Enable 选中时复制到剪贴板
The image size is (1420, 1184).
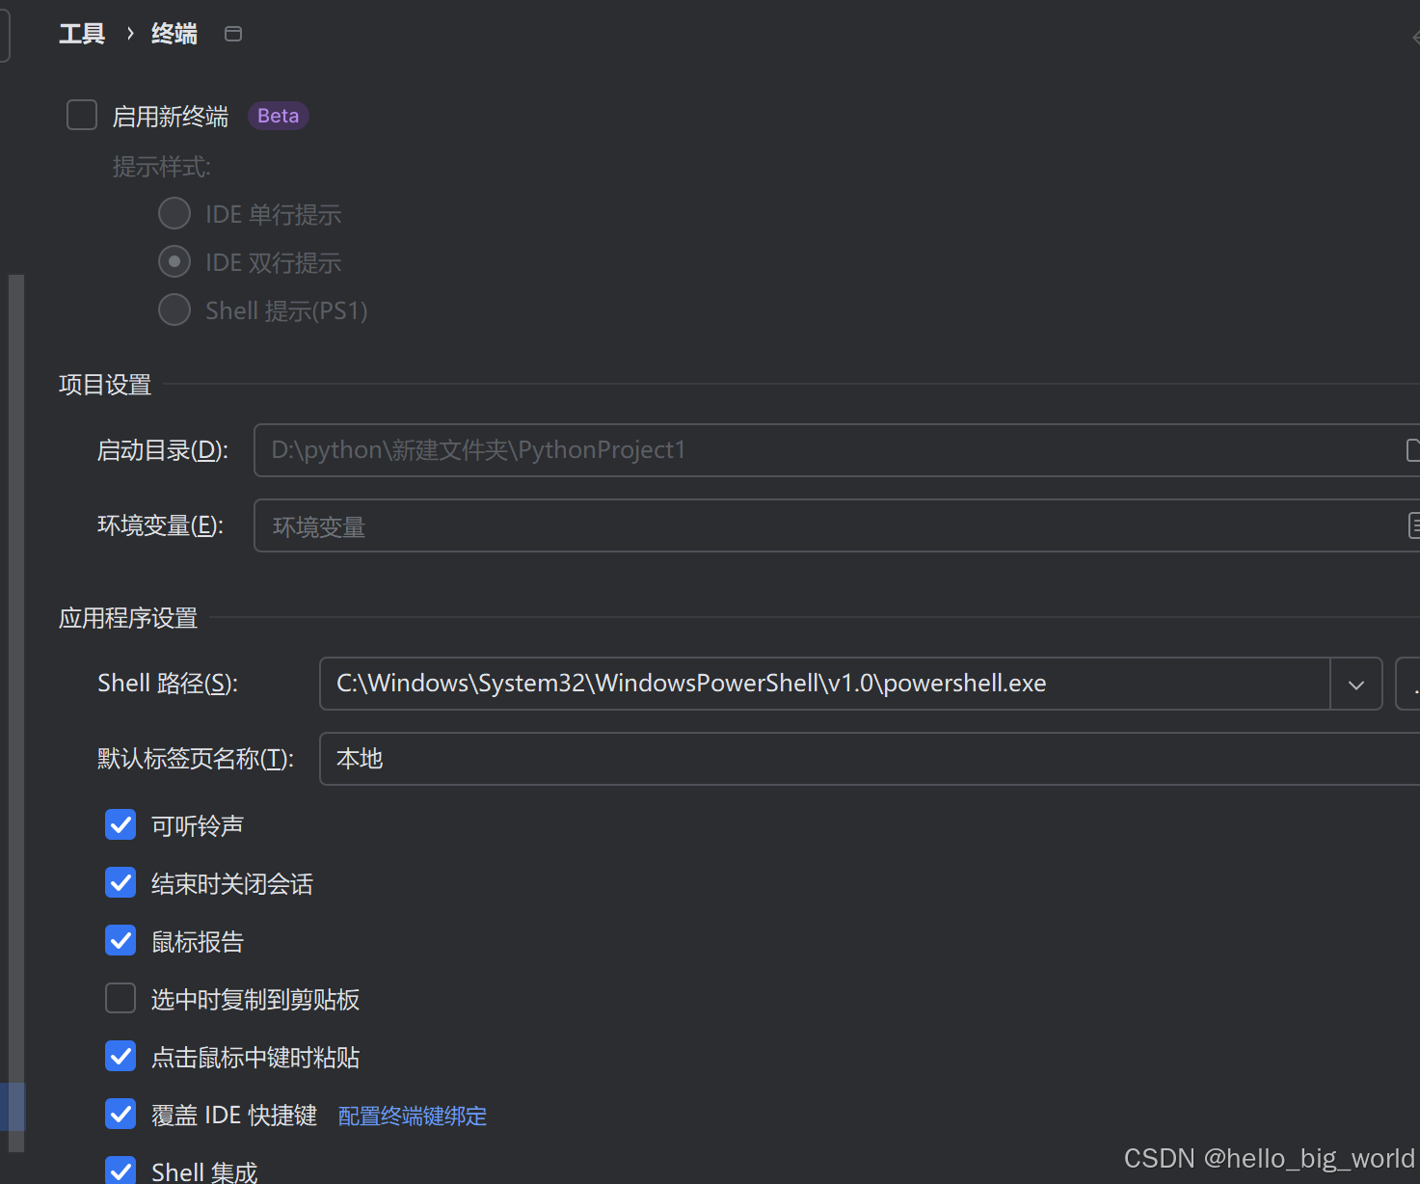coord(120,998)
